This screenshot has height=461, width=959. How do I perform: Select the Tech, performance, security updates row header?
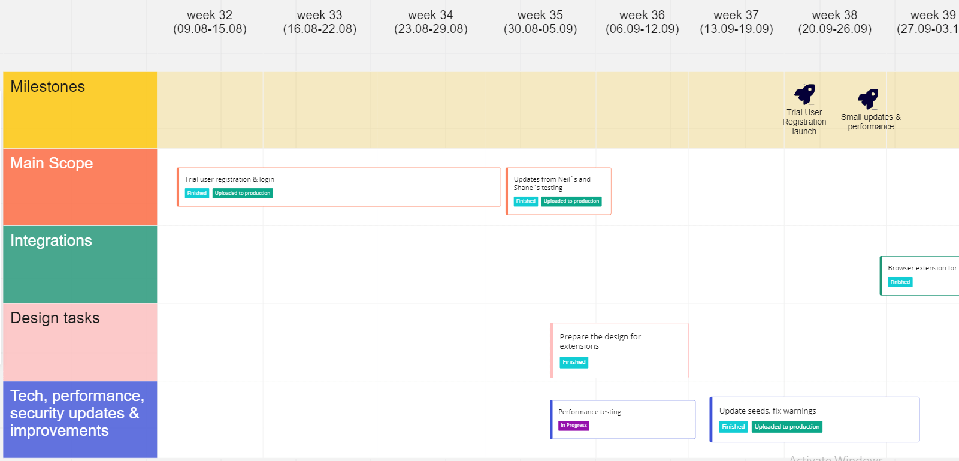[x=80, y=419]
